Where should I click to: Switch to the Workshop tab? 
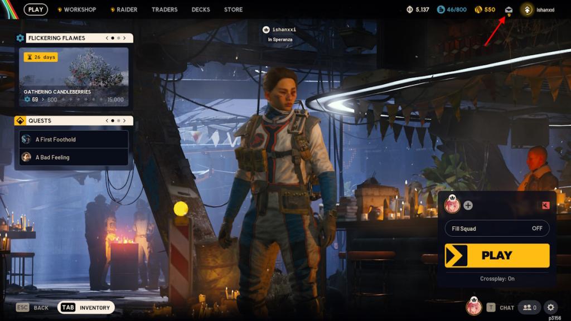point(79,9)
